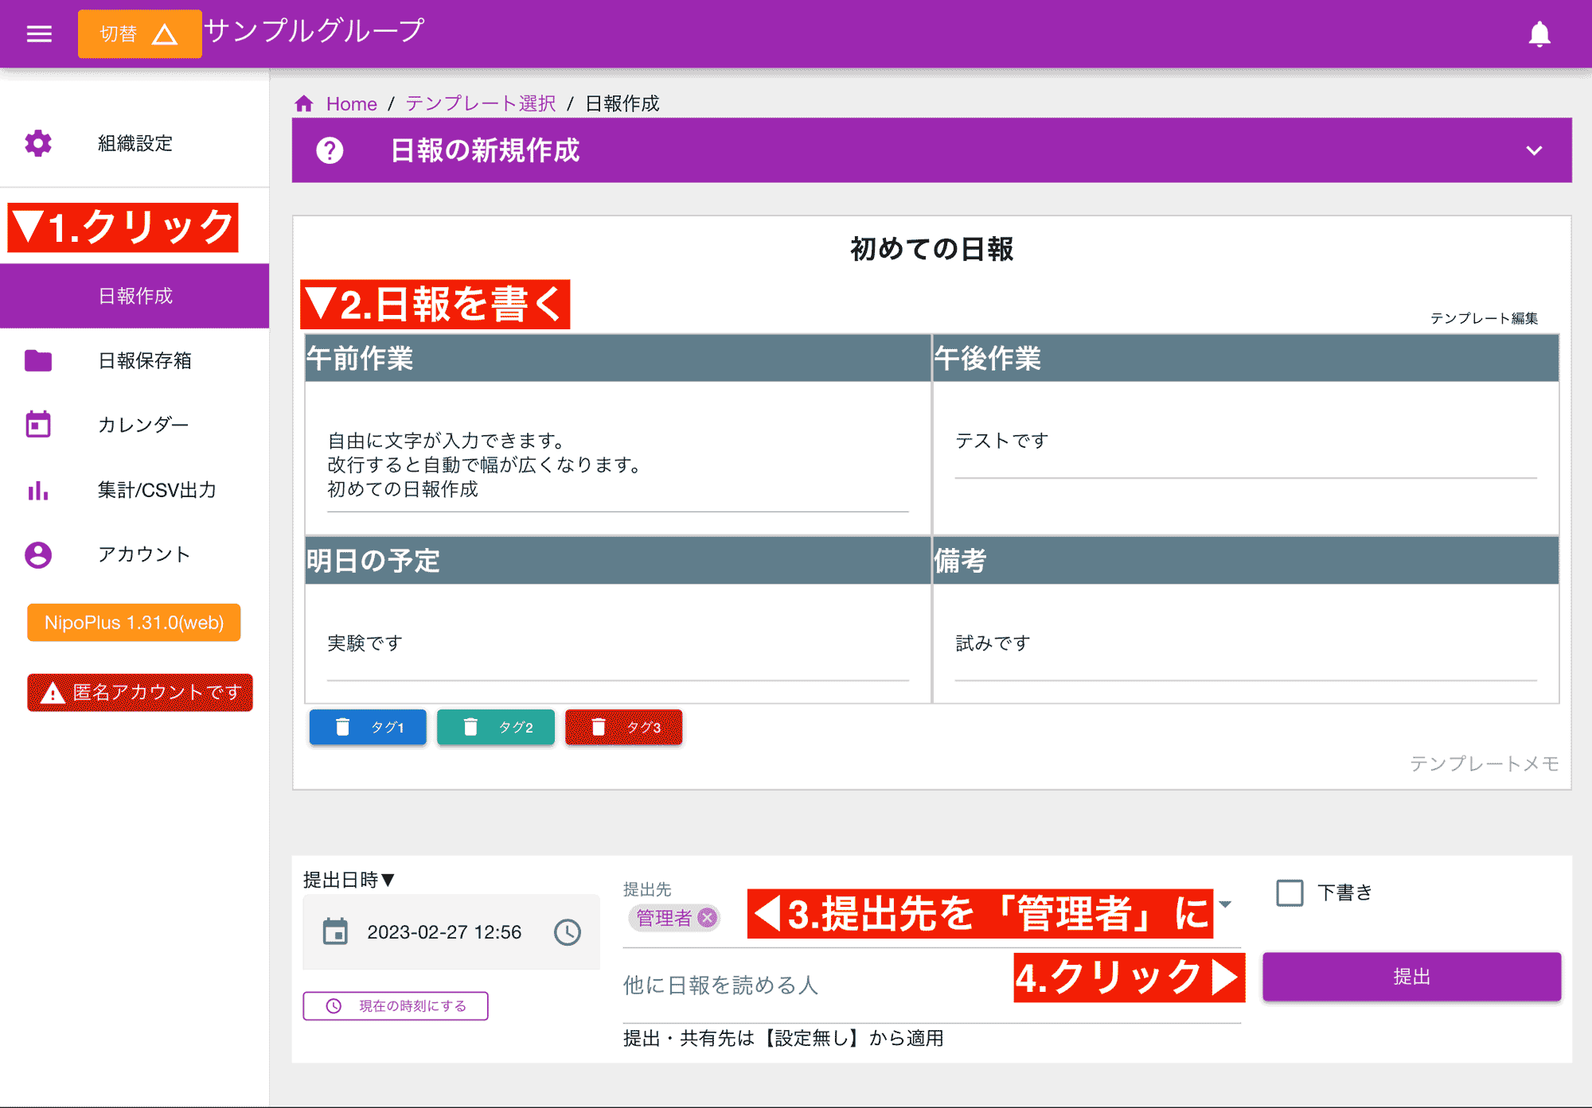Check the 下書き checkbox
The height and width of the screenshot is (1108, 1592).
click(1290, 893)
